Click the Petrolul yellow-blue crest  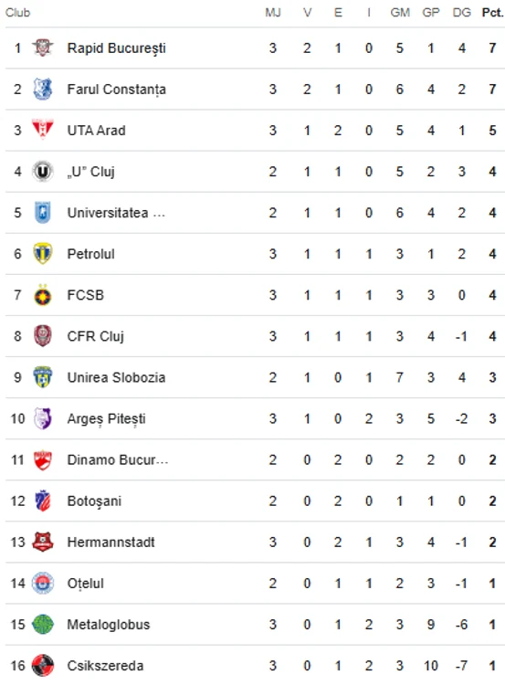[43, 254]
